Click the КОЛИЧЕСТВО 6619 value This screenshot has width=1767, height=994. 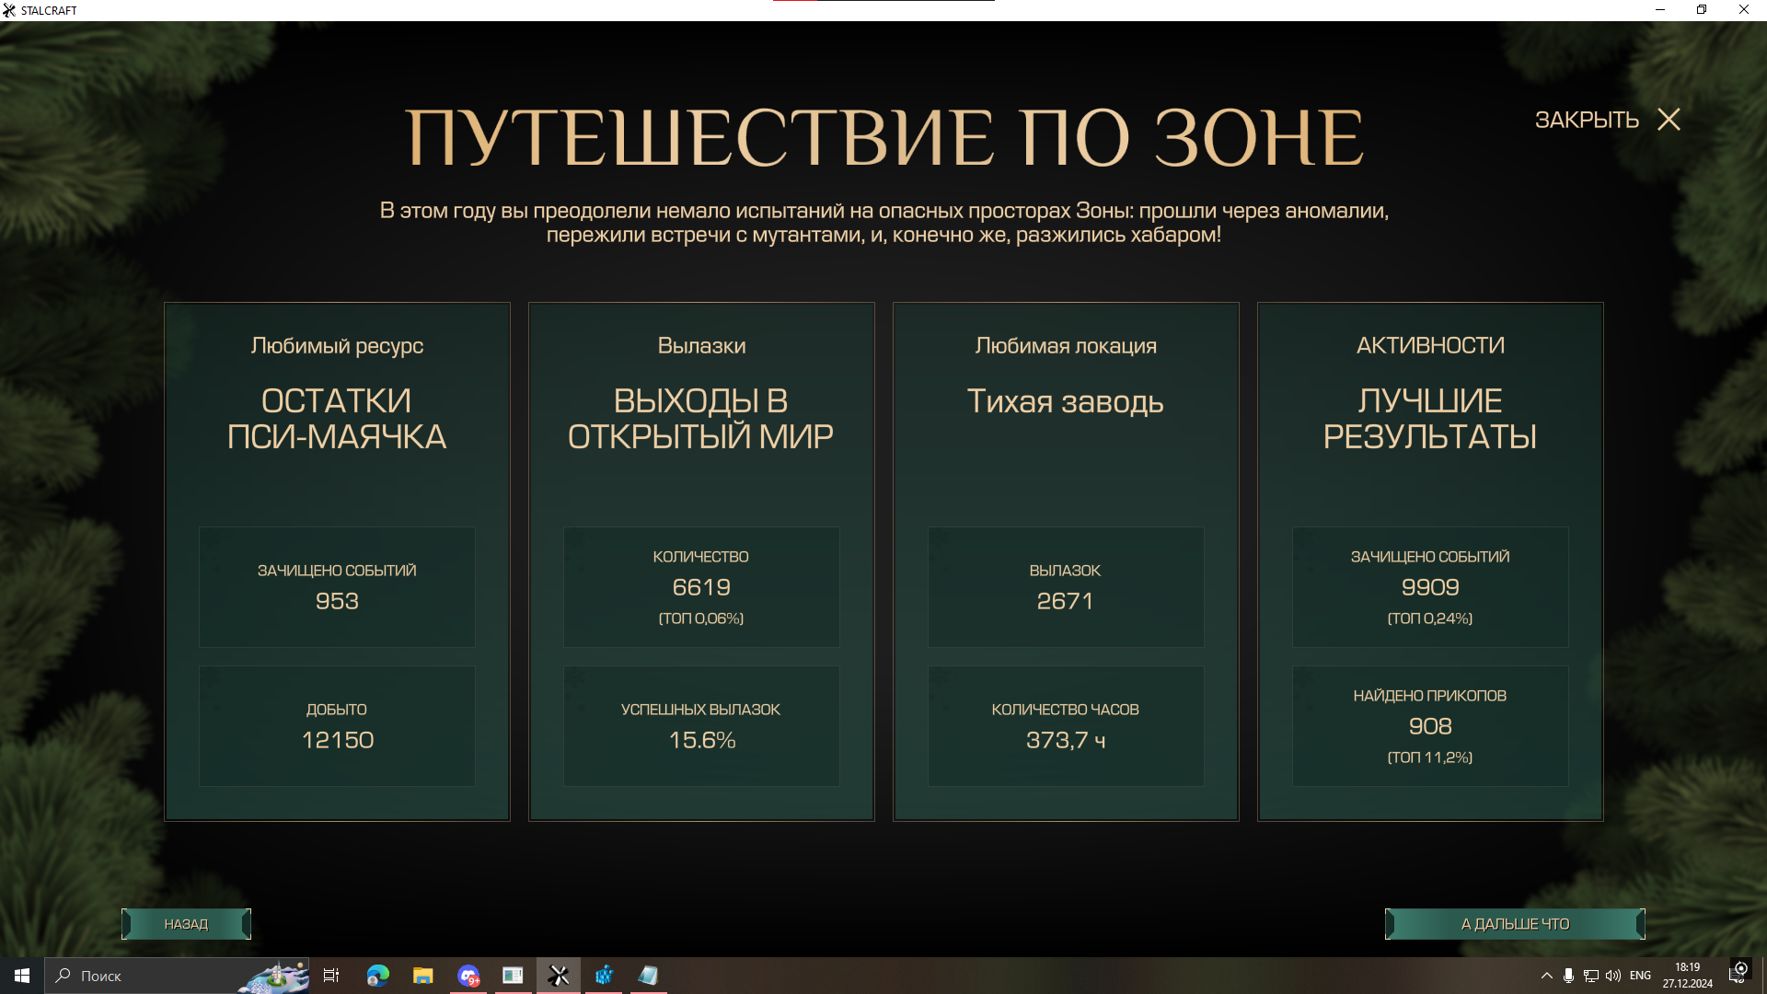pyautogui.click(x=701, y=587)
